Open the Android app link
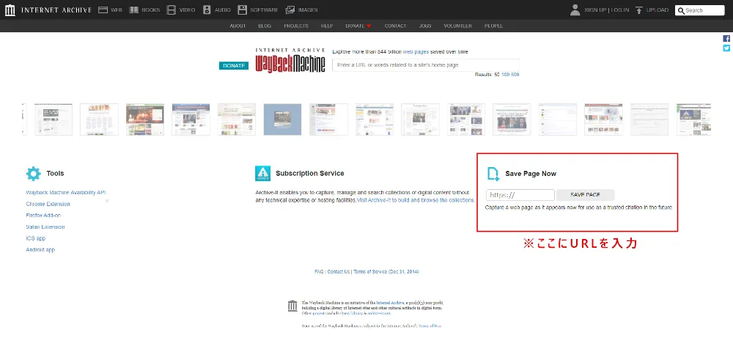The width and height of the screenshot is (733, 357). coord(40,250)
